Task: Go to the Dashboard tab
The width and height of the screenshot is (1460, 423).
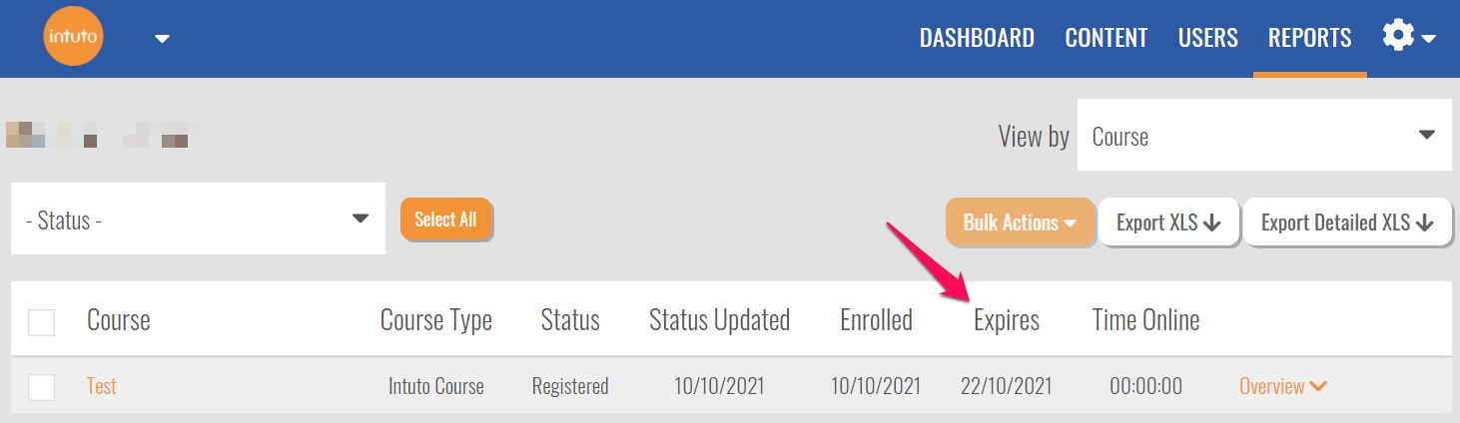Action: coord(976,38)
